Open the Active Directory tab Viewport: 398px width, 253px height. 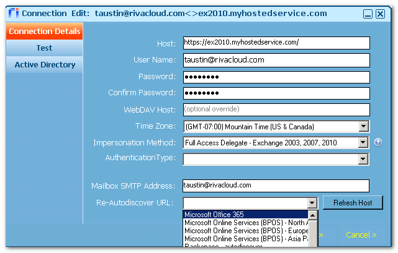tap(45, 65)
